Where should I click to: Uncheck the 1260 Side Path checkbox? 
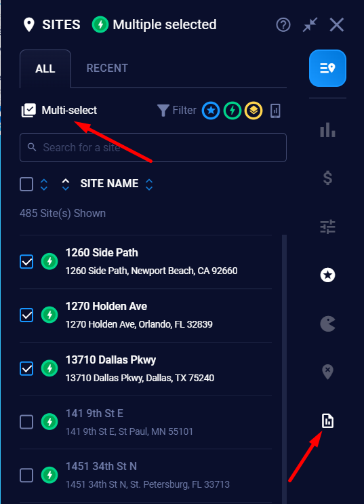pos(26,261)
